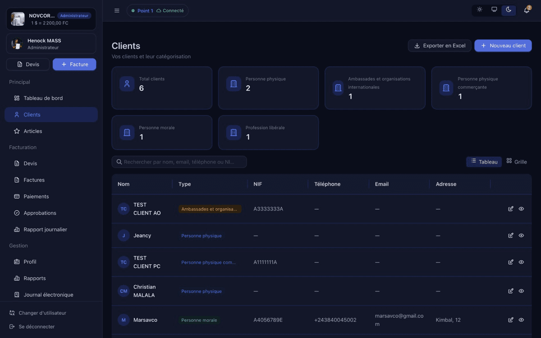Switch to Grille view

517,162
